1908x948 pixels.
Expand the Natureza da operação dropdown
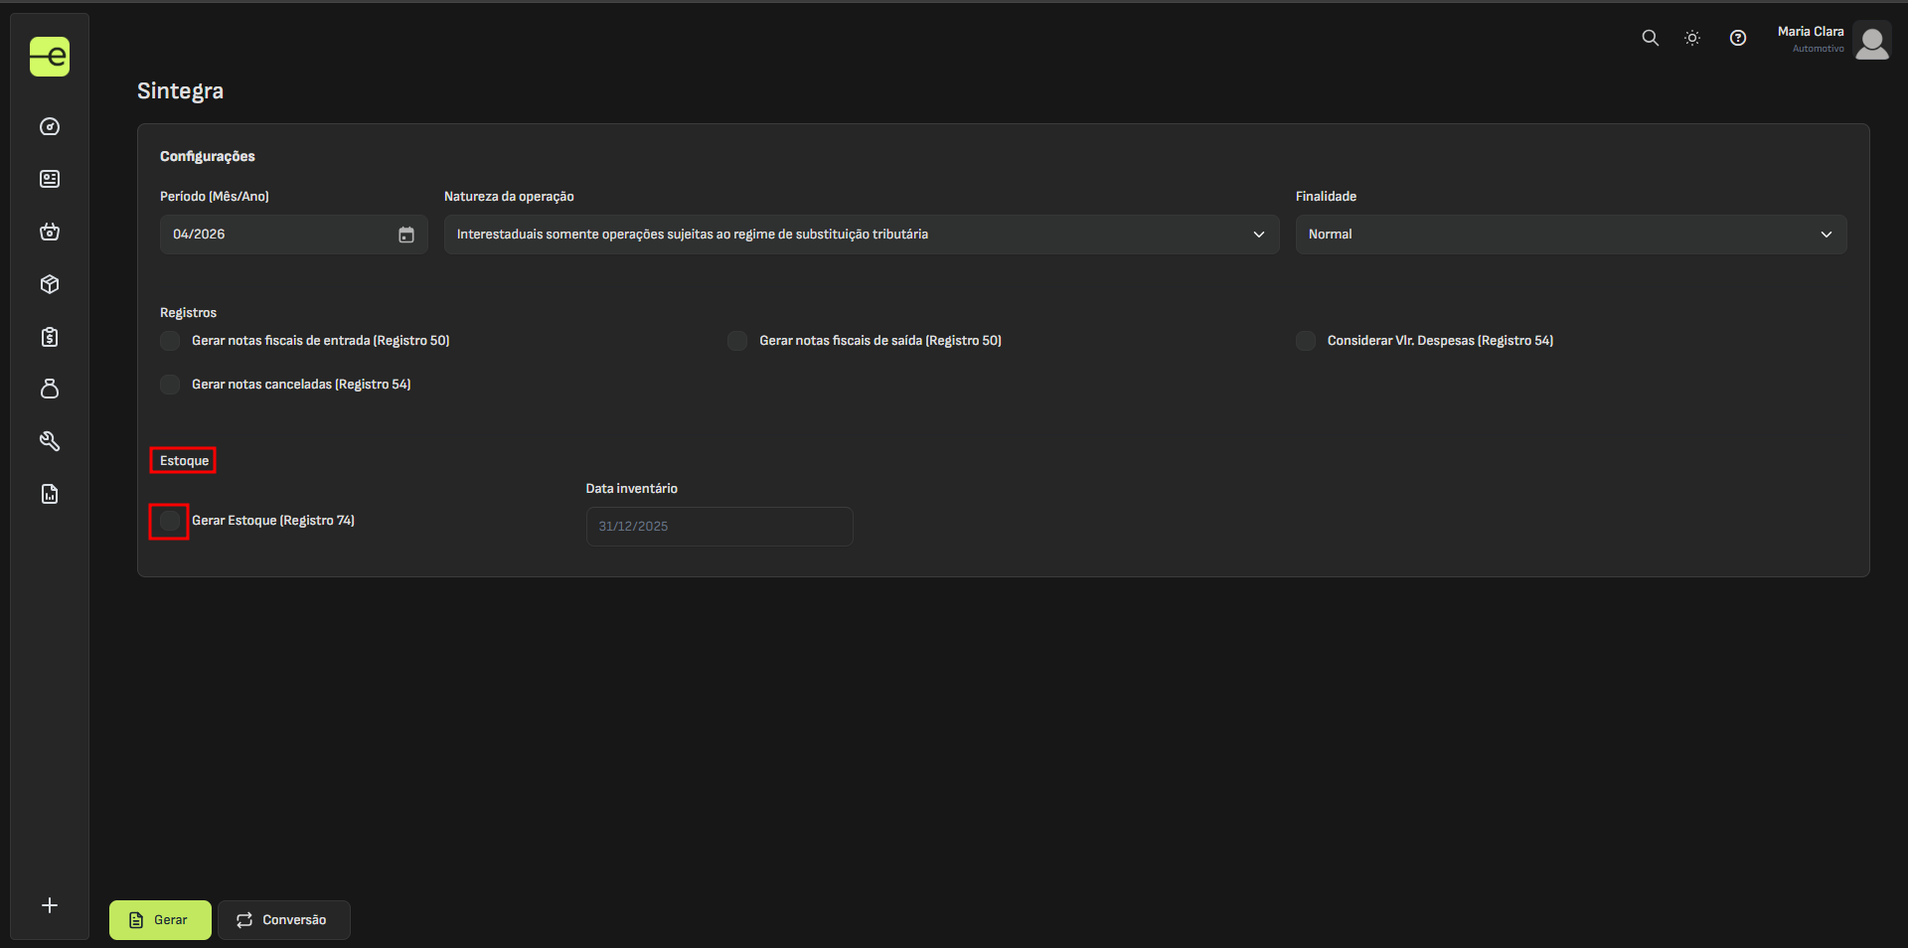point(861,235)
